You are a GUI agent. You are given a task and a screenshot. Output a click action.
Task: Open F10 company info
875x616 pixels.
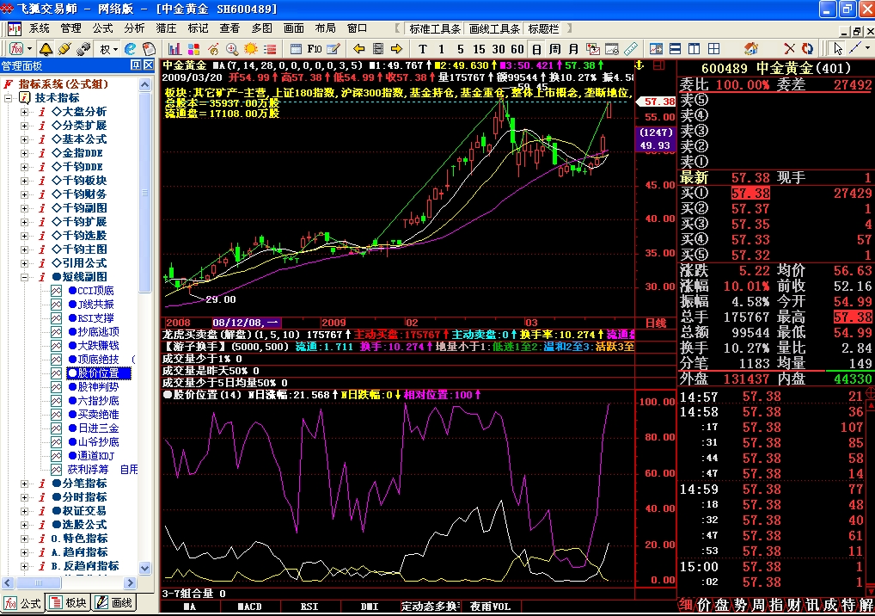pos(315,49)
